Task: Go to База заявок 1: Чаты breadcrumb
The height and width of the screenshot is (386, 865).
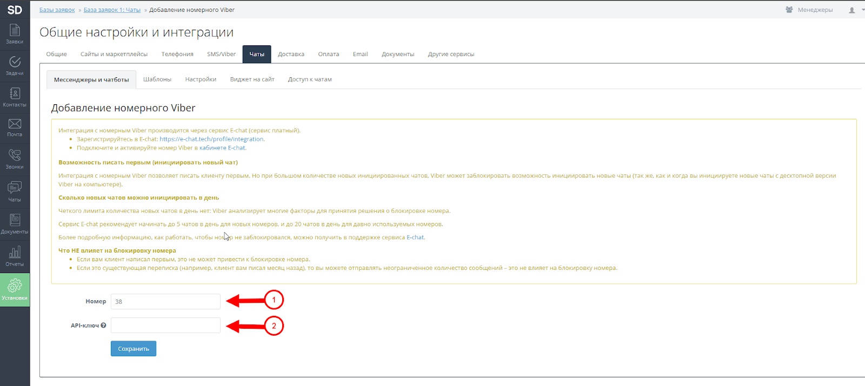Action: click(x=112, y=10)
